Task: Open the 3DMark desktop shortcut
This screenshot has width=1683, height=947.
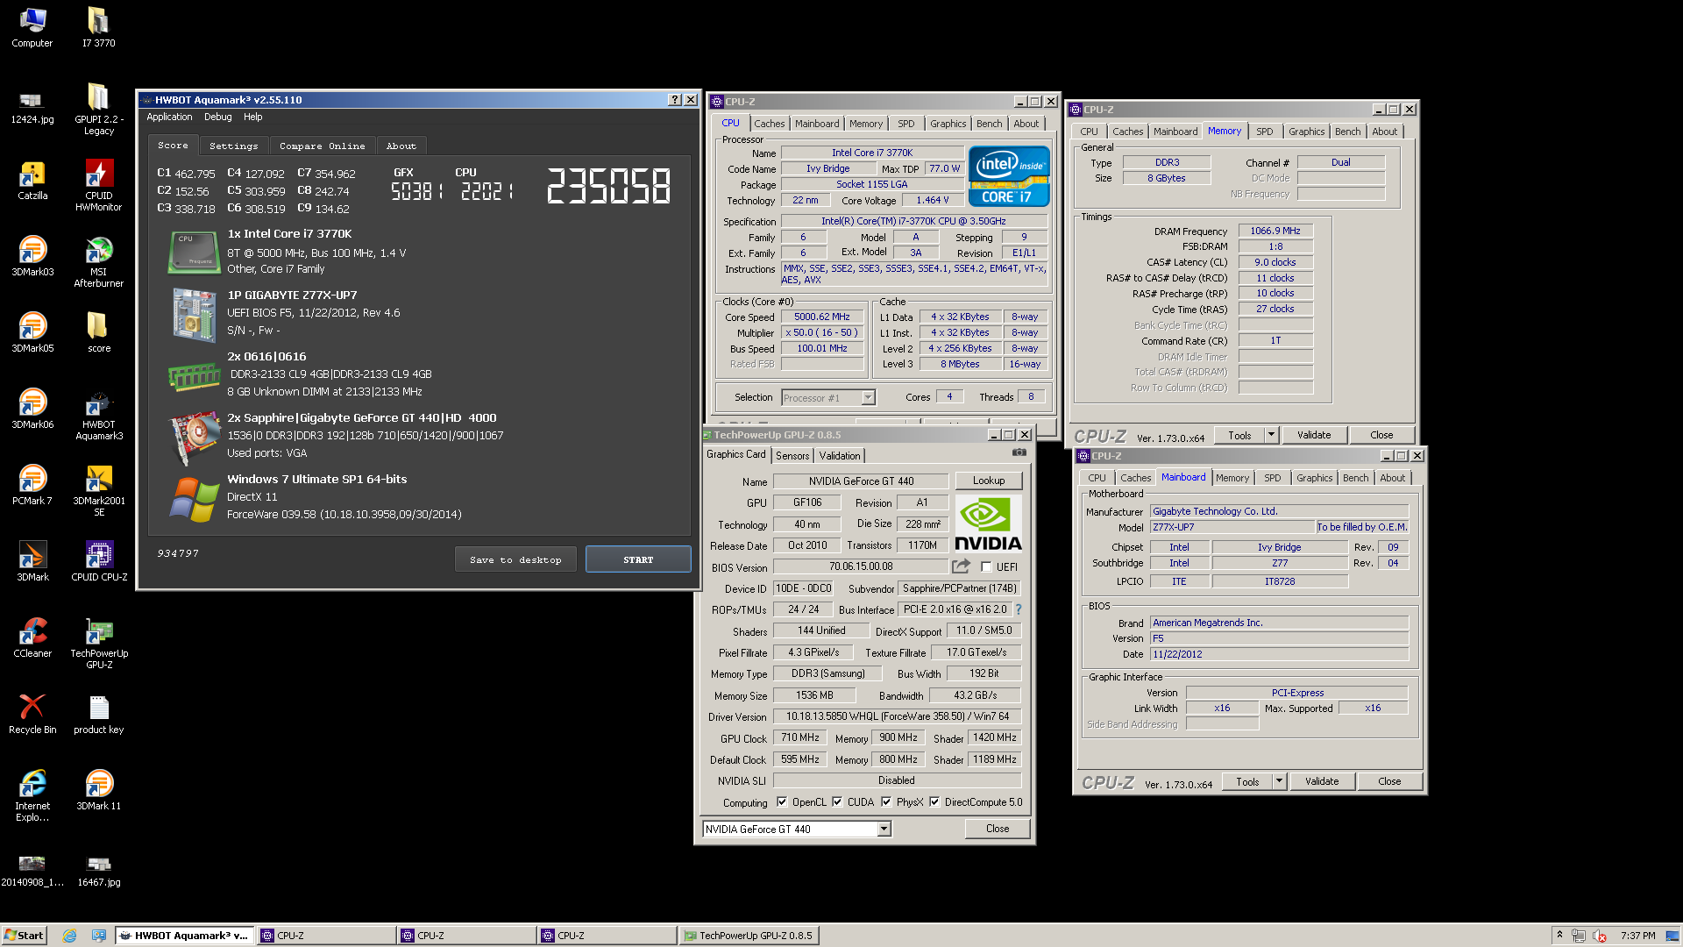Action: click(32, 561)
